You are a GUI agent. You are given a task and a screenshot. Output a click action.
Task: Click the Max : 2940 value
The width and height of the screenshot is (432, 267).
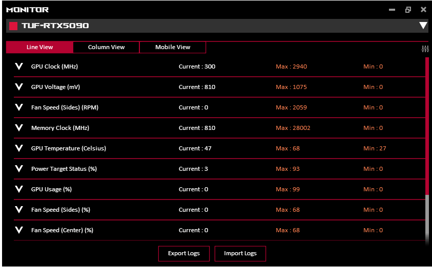point(291,66)
